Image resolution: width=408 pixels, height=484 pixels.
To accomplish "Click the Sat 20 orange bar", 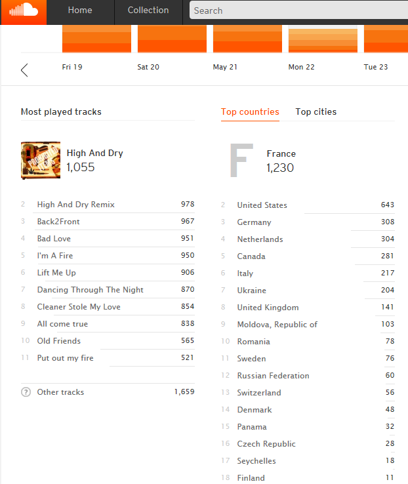I will pos(172,39).
